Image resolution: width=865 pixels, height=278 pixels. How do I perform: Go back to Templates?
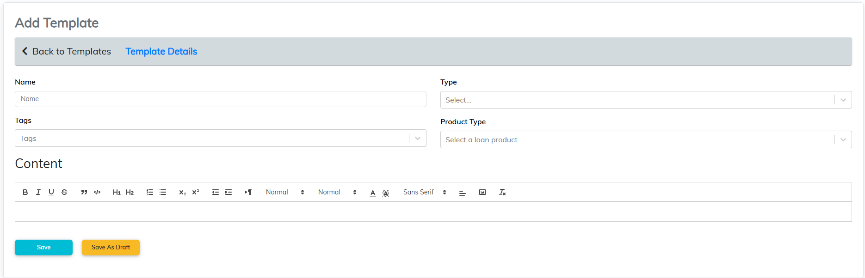67,51
